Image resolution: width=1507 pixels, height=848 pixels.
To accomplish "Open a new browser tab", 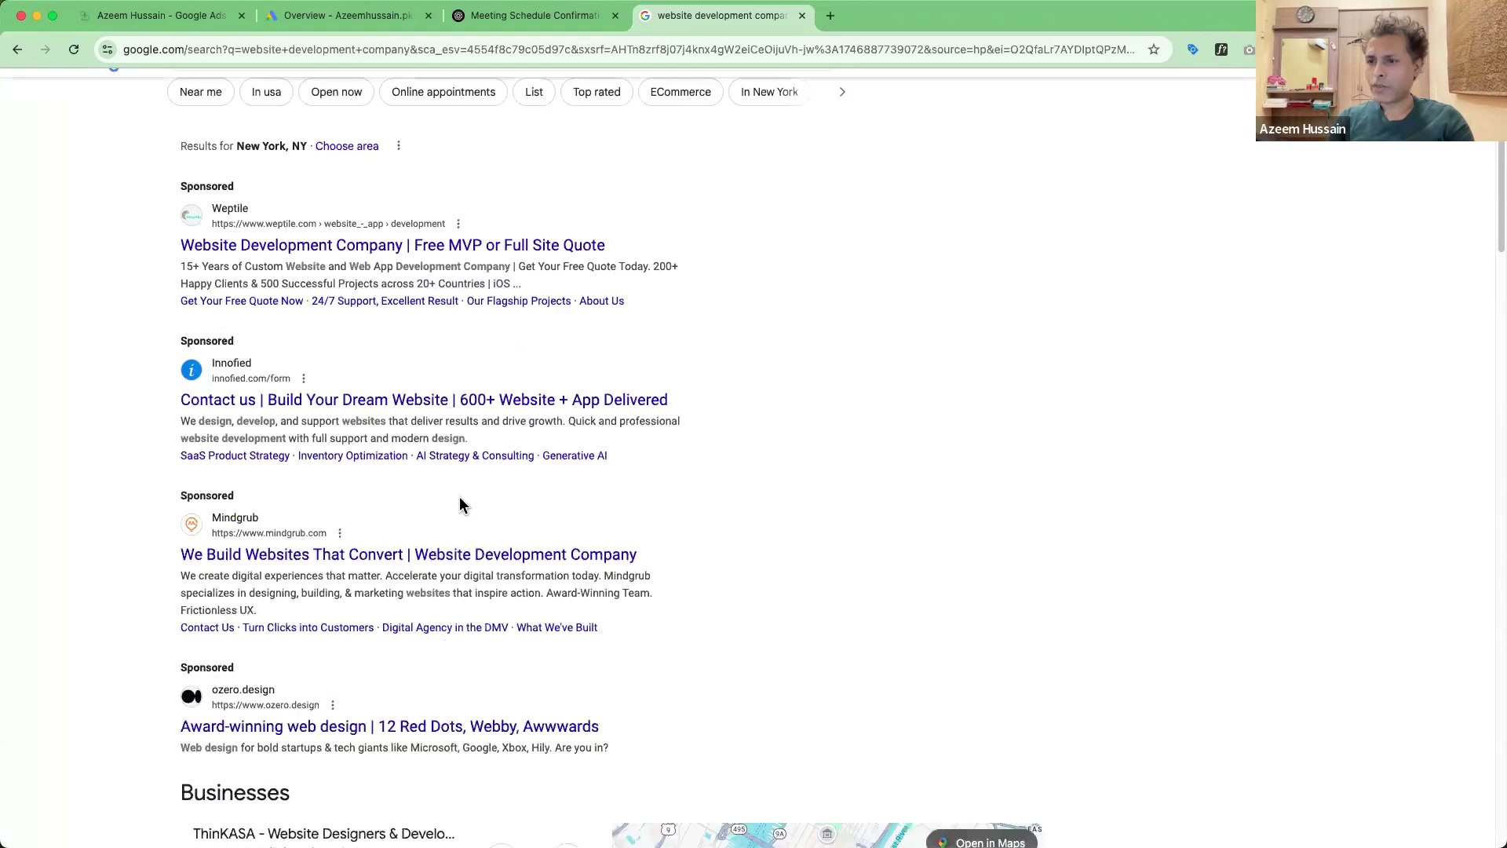I will [x=830, y=16].
